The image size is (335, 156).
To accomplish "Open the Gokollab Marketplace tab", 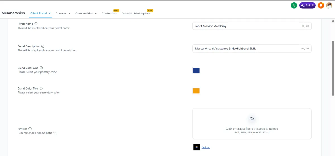I will point(136,13).
